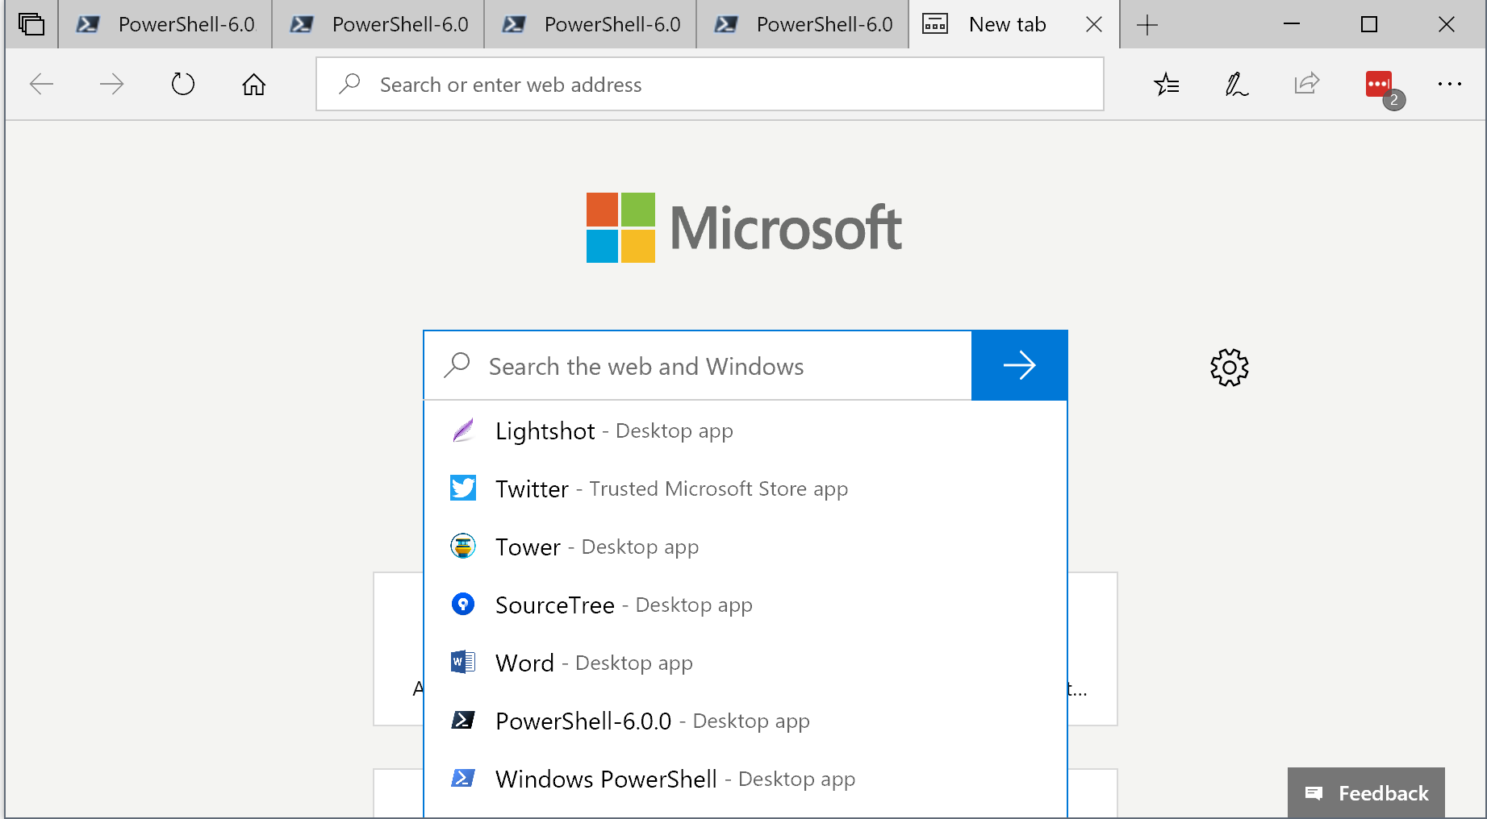Switch to the fourth PowerShell-6.0 tab
The width and height of the screenshot is (1487, 819).
tap(803, 25)
